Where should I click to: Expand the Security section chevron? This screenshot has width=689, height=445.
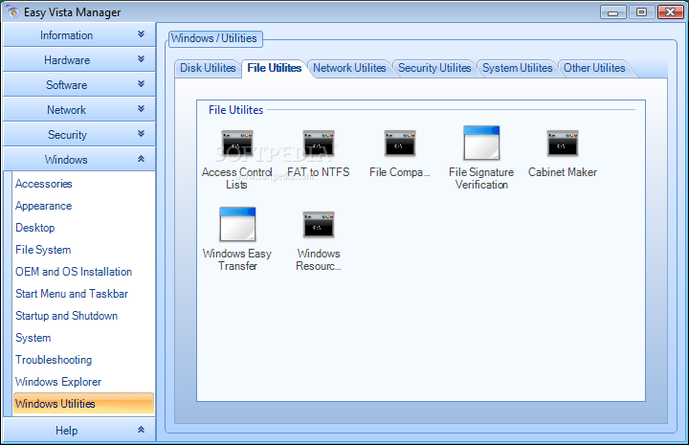(x=141, y=133)
